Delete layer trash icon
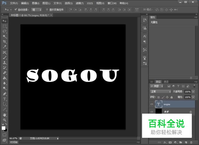This screenshot has width=199, height=145. coord(191,142)
